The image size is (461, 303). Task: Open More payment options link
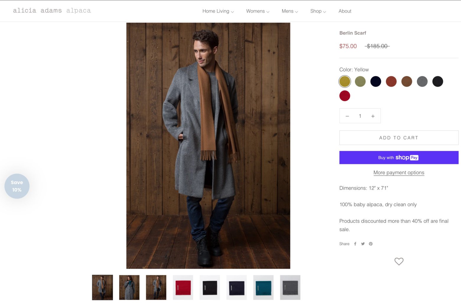tap(399, 173)
